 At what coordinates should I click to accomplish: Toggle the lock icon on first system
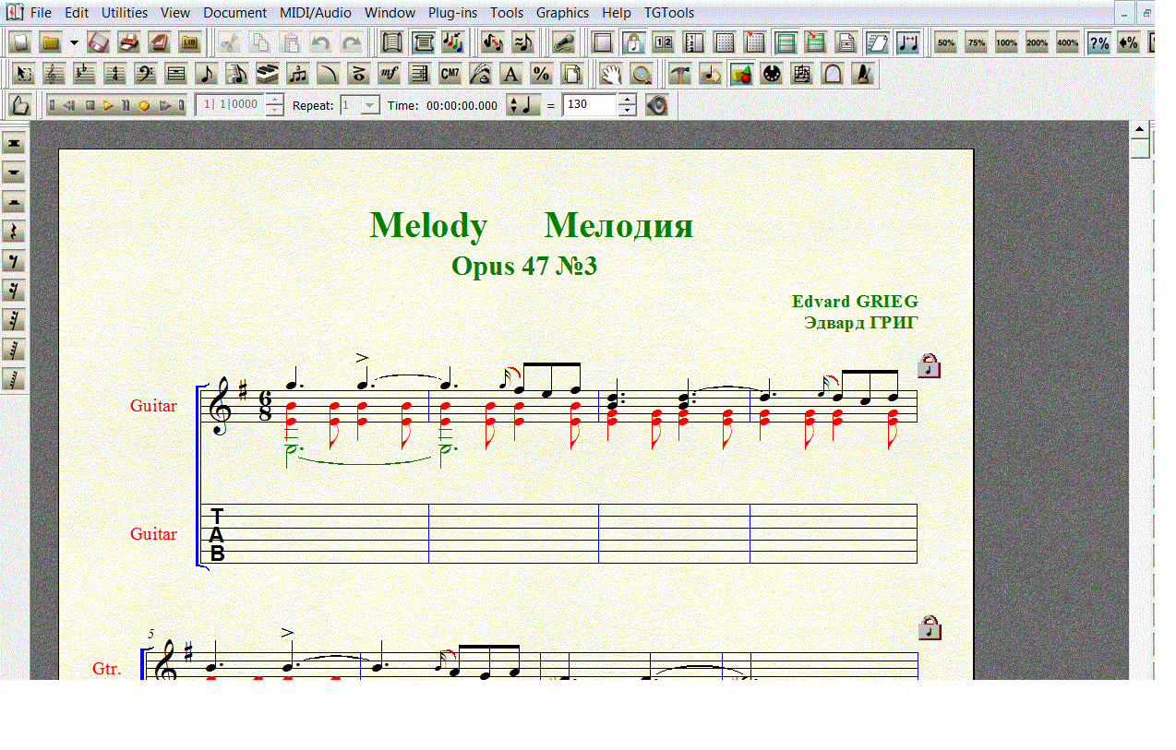929,366
